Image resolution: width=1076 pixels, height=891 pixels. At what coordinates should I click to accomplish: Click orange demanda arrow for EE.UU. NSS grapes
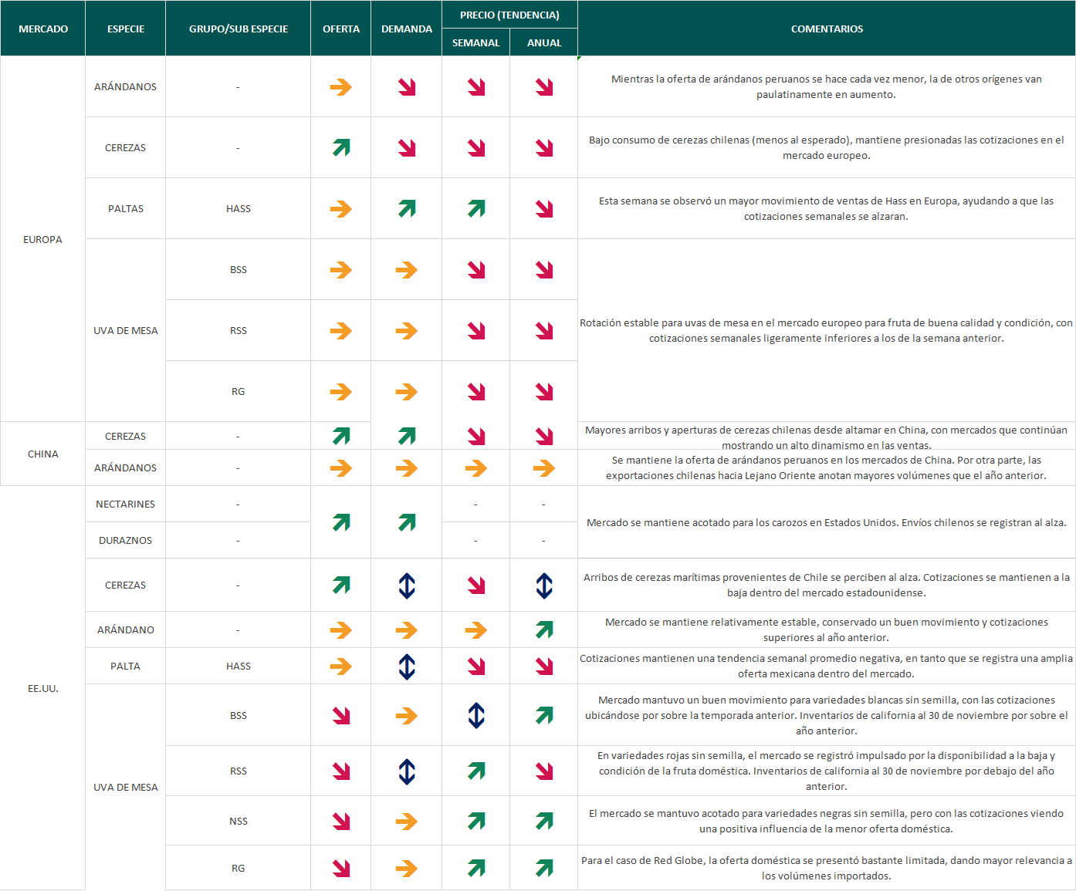pos(407,822)
